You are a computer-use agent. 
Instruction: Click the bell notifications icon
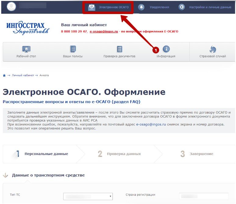pyautogui.click(x=141, y=7)
